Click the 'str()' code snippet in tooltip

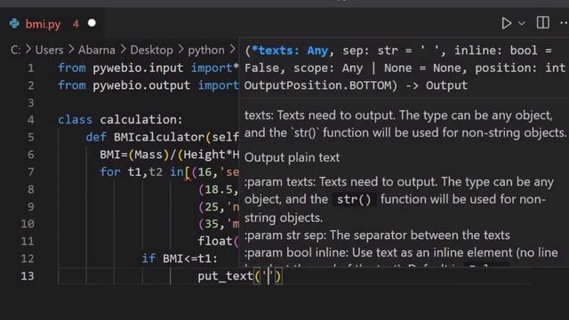[354, 199]
